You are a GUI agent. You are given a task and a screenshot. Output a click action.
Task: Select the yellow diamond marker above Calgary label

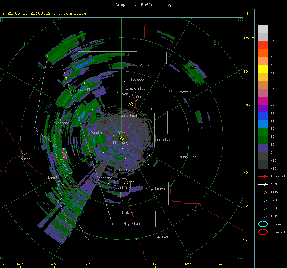(126, 184)
